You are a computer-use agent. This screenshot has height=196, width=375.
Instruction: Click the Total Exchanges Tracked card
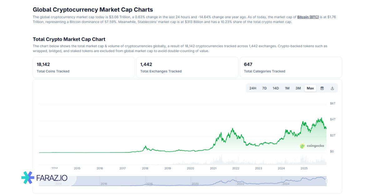187,67
